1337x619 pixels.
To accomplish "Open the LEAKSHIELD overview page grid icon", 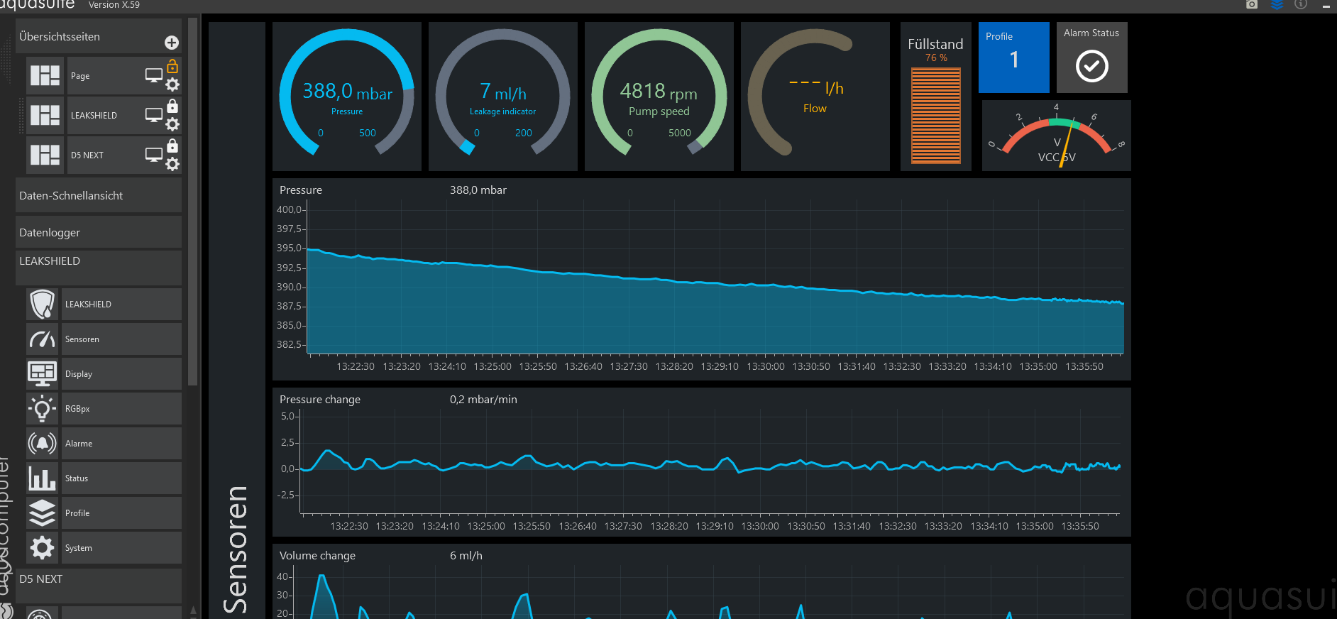I will tap(45, 116).
